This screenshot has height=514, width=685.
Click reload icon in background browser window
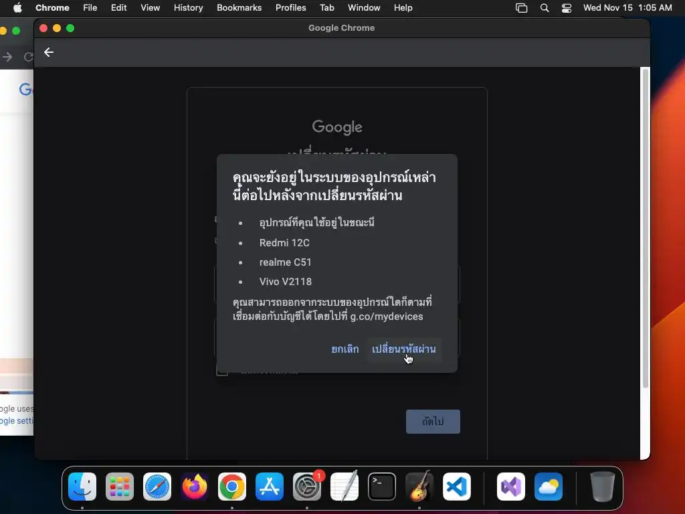click(28, 57)
